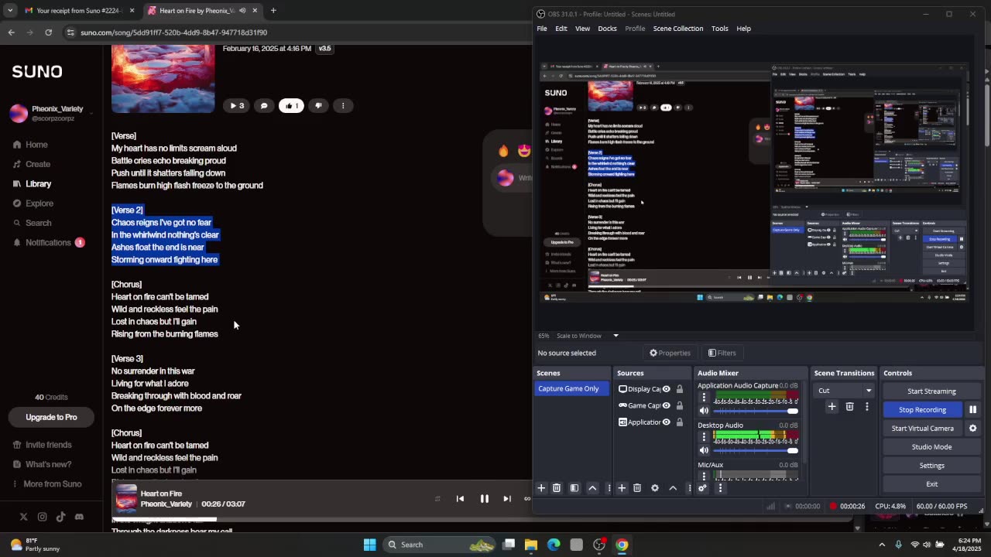991x557 pixels.
Task: Open the What's new? link
Action: click(x=42, y=464)
